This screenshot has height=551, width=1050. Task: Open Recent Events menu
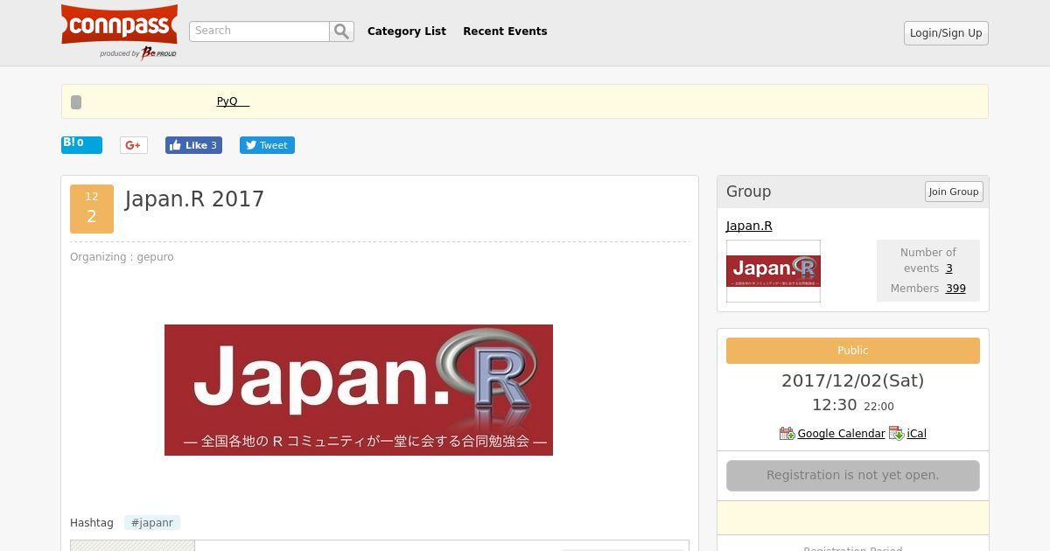[x=505, y=31]
